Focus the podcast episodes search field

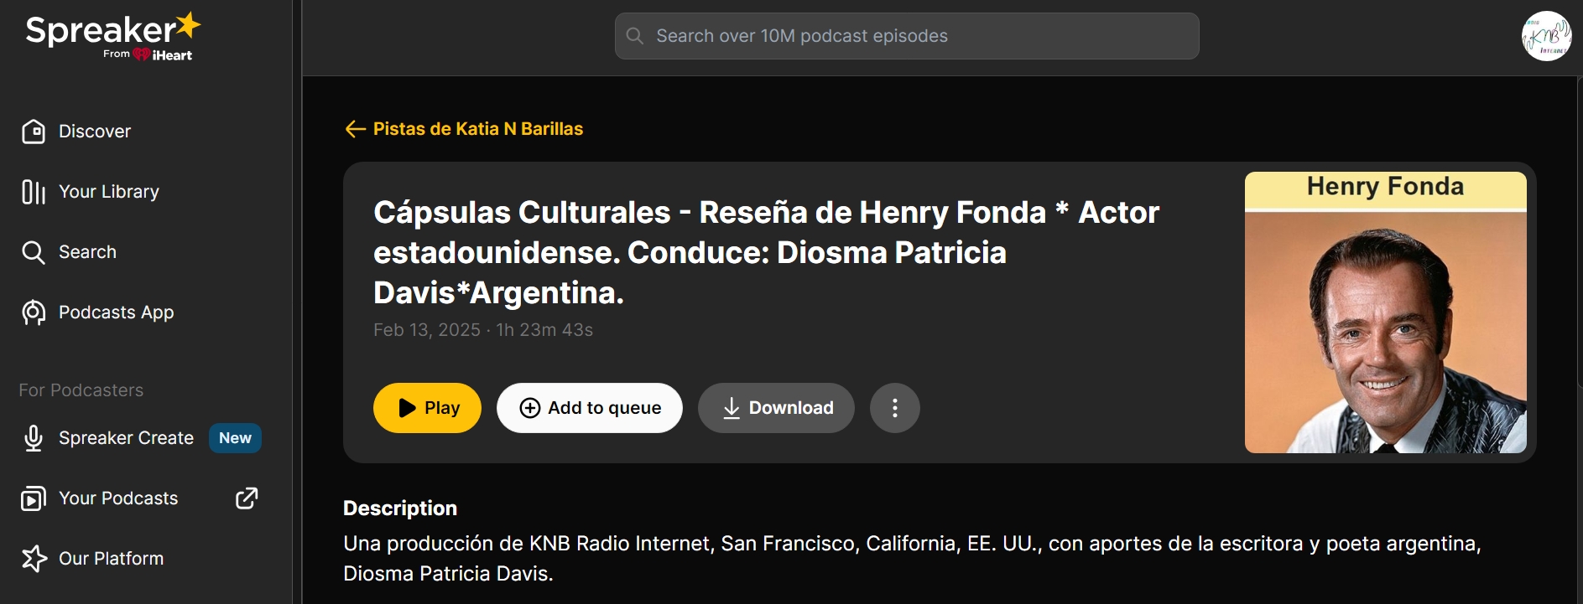coord(907,36)
